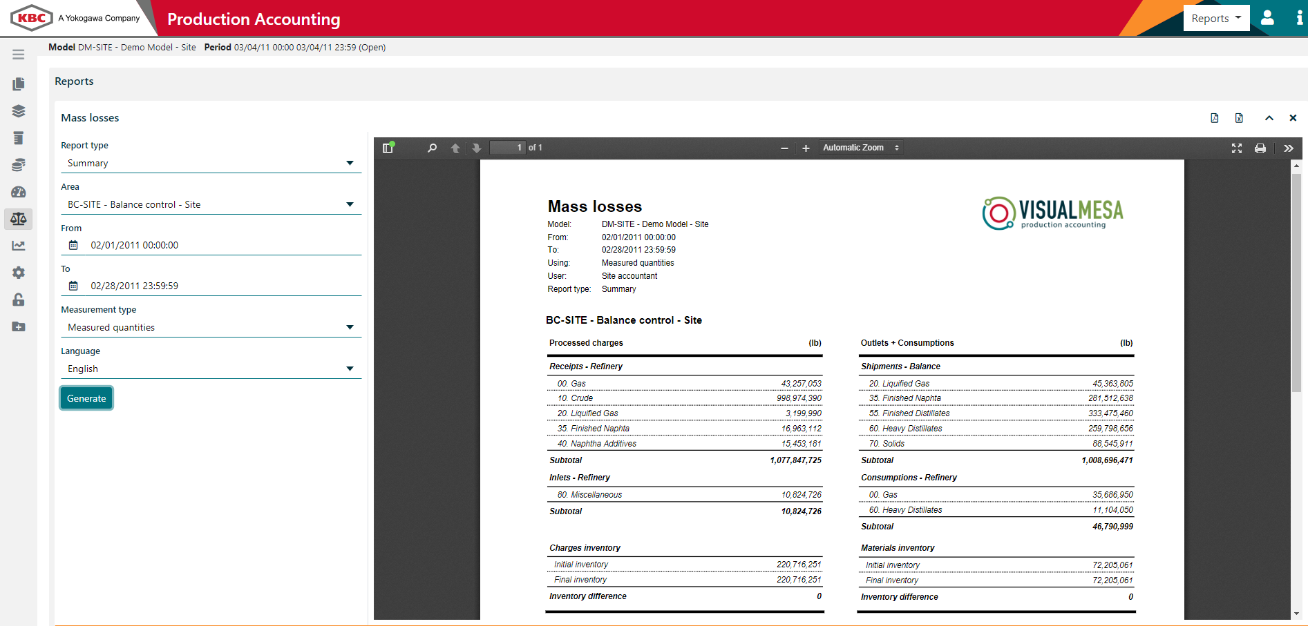Open the print dialog from the PDF toolbar
The height and width of the screenshot is (626, 1308).
point(1260,148)
